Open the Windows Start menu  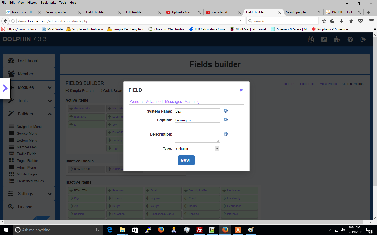[x=6, y=230]
